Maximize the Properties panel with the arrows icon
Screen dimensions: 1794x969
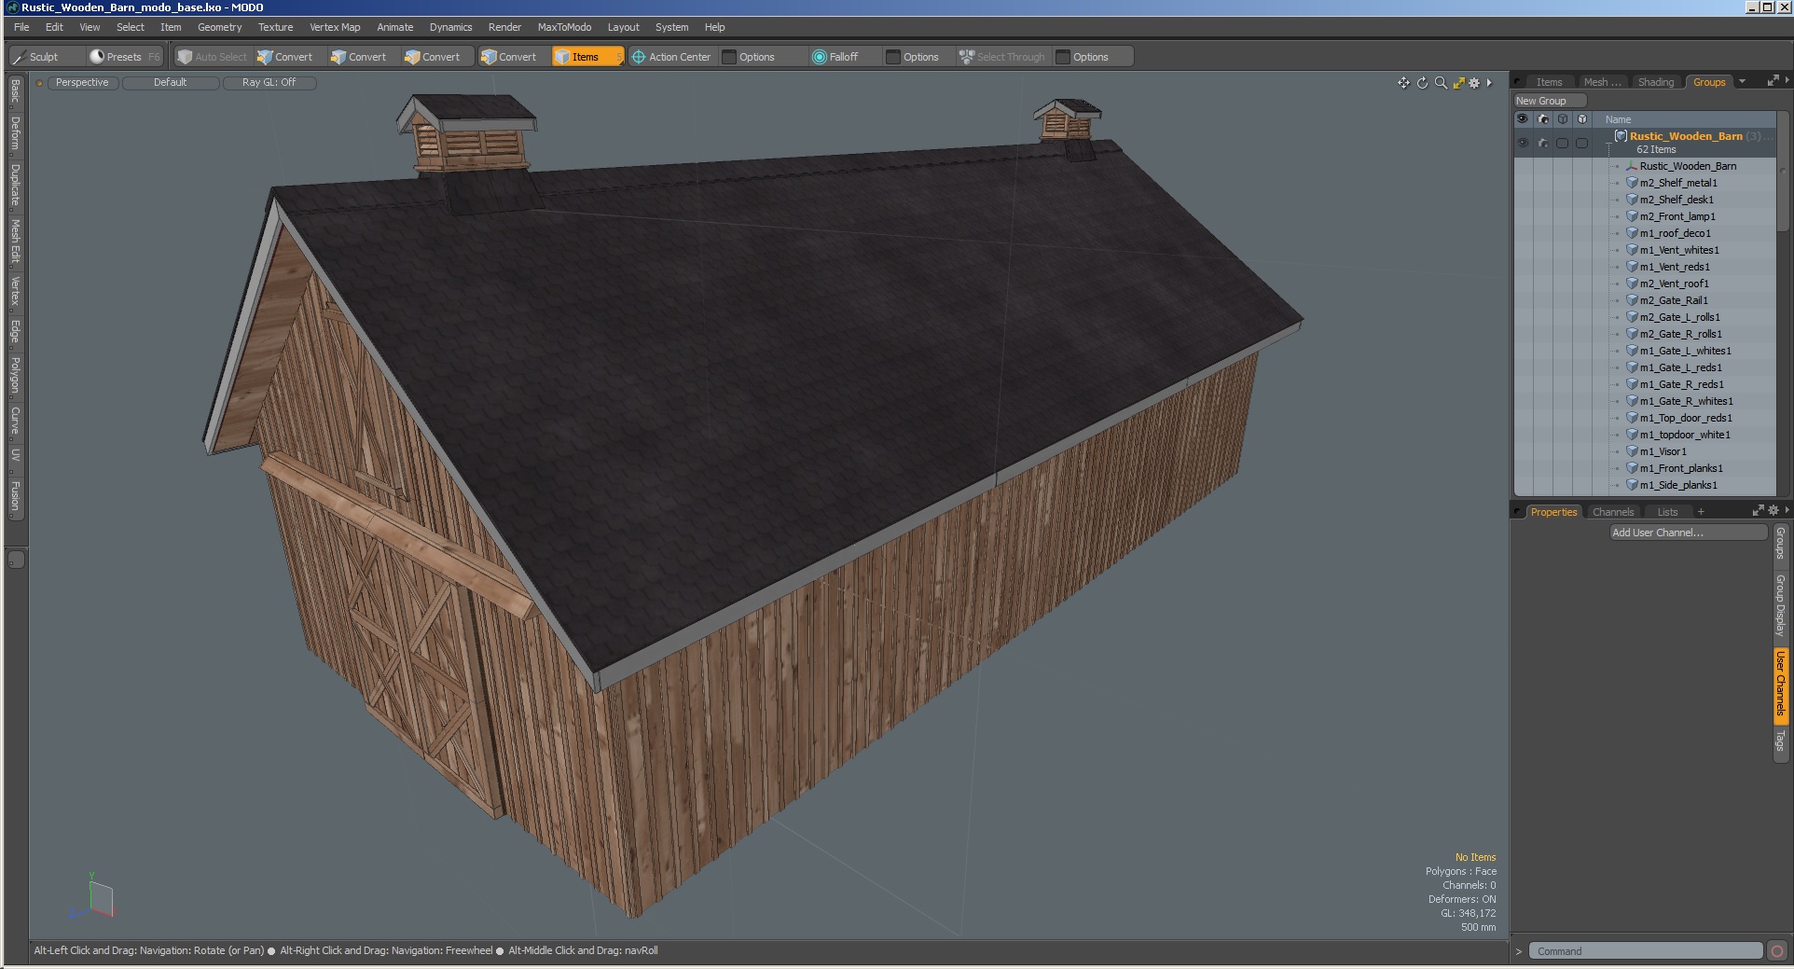[x=1758, y=510]
